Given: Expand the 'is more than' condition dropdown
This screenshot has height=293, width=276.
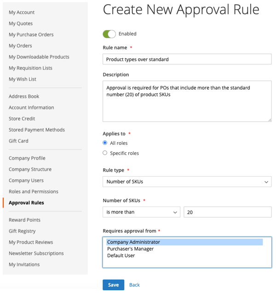Looking at the screenshot, I should coord(141,212).
